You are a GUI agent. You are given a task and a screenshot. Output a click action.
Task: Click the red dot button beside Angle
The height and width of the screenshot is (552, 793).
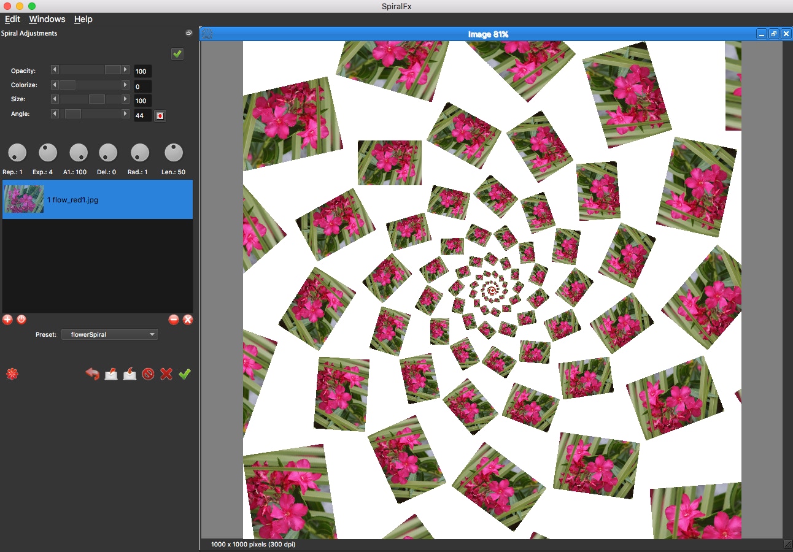[x=160, y=115]
